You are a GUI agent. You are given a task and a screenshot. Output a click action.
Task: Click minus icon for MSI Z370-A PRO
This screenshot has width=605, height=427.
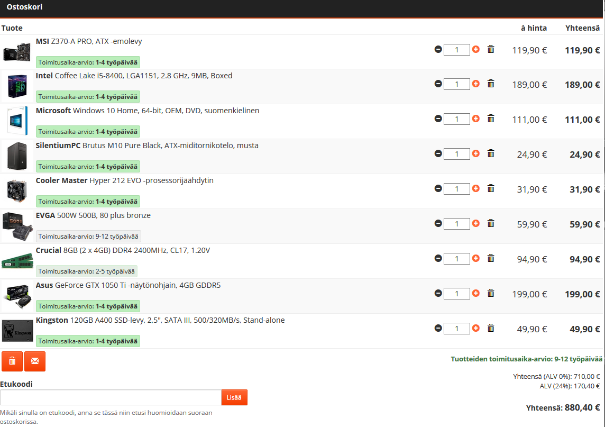click(438, 49)
